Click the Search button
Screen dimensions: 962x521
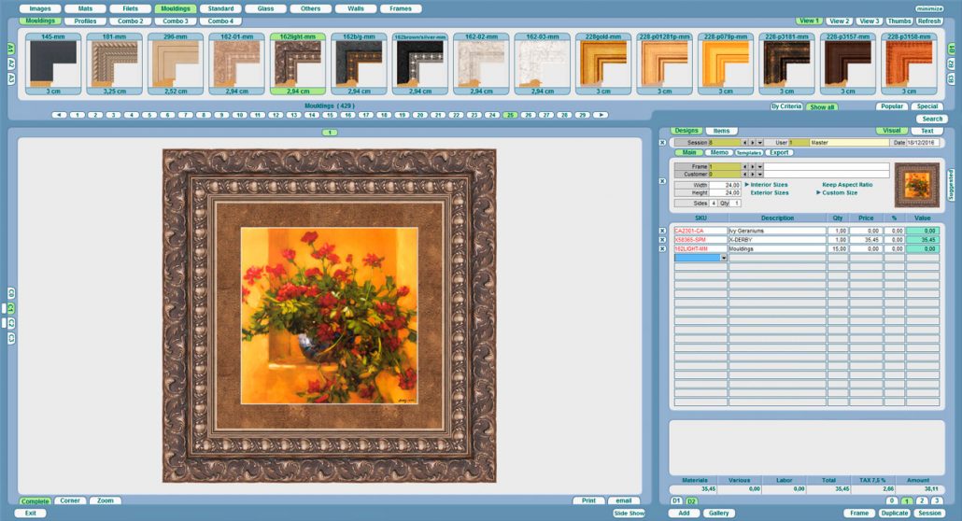click(x=932, y=120)
